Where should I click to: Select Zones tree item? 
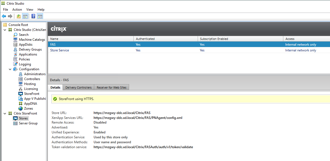(x=29, y=109)
